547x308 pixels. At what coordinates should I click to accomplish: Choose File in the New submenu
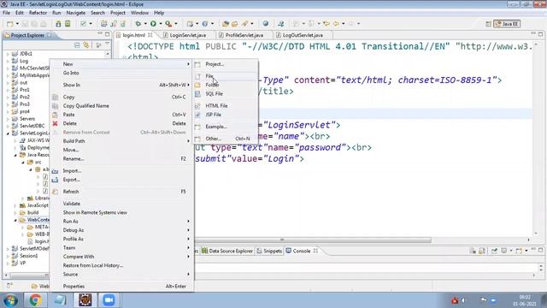click(x=225, y=76)
